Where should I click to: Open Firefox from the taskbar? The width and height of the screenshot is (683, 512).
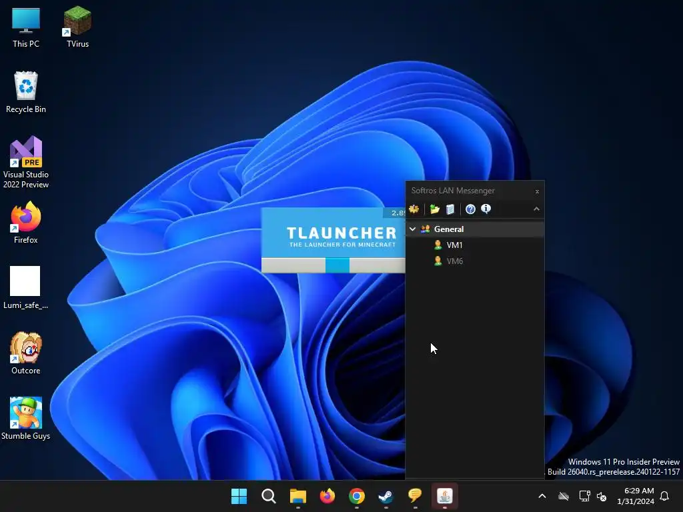(x=327, y=496)
